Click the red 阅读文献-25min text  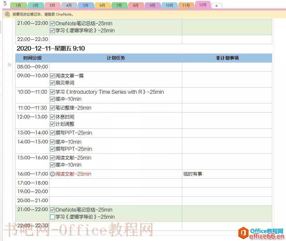[73, 174]
